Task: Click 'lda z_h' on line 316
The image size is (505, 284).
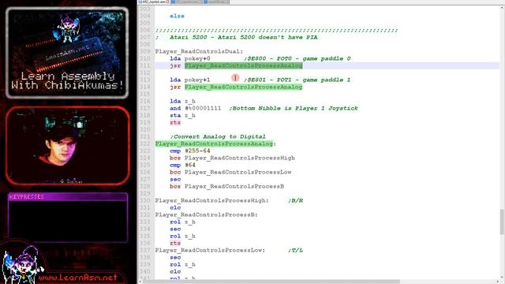Action: click(182, 101)
